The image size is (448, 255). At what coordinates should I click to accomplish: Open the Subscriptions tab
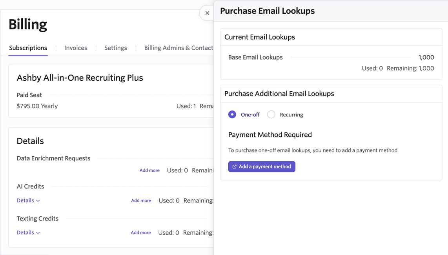[x=28, y=48]
